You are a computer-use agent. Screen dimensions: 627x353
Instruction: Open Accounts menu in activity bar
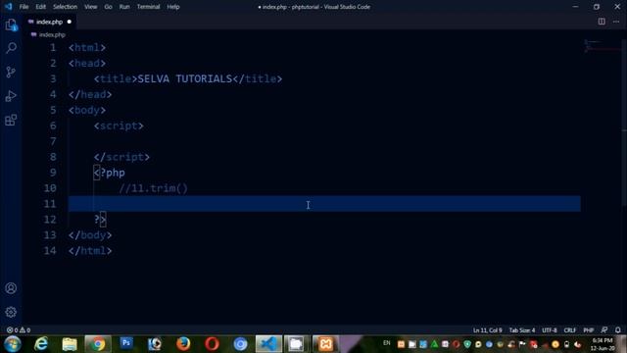pyautogui.click(x=11, y=288)
